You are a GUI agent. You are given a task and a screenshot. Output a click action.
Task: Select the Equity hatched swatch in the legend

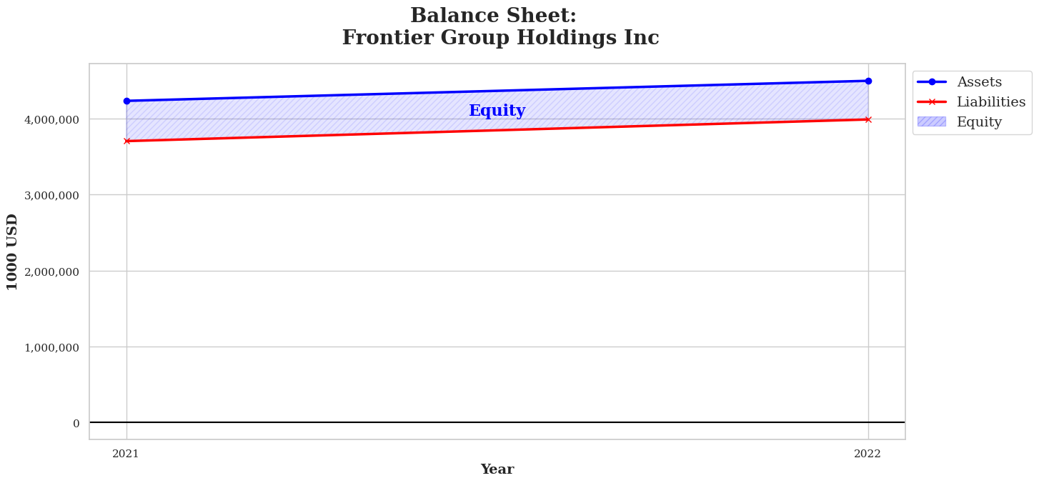932,122
